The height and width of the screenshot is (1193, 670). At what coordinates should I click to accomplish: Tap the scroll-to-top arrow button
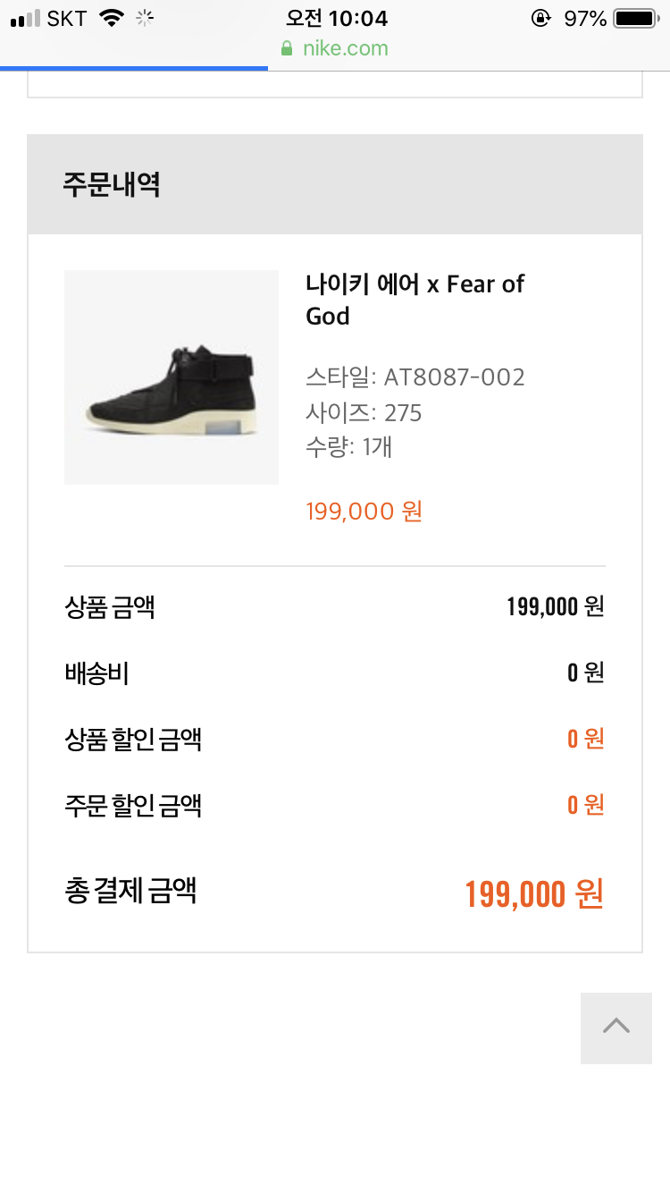coord(616,1028)
